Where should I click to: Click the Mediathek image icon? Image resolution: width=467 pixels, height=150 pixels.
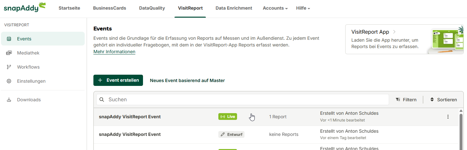(9, 53)
